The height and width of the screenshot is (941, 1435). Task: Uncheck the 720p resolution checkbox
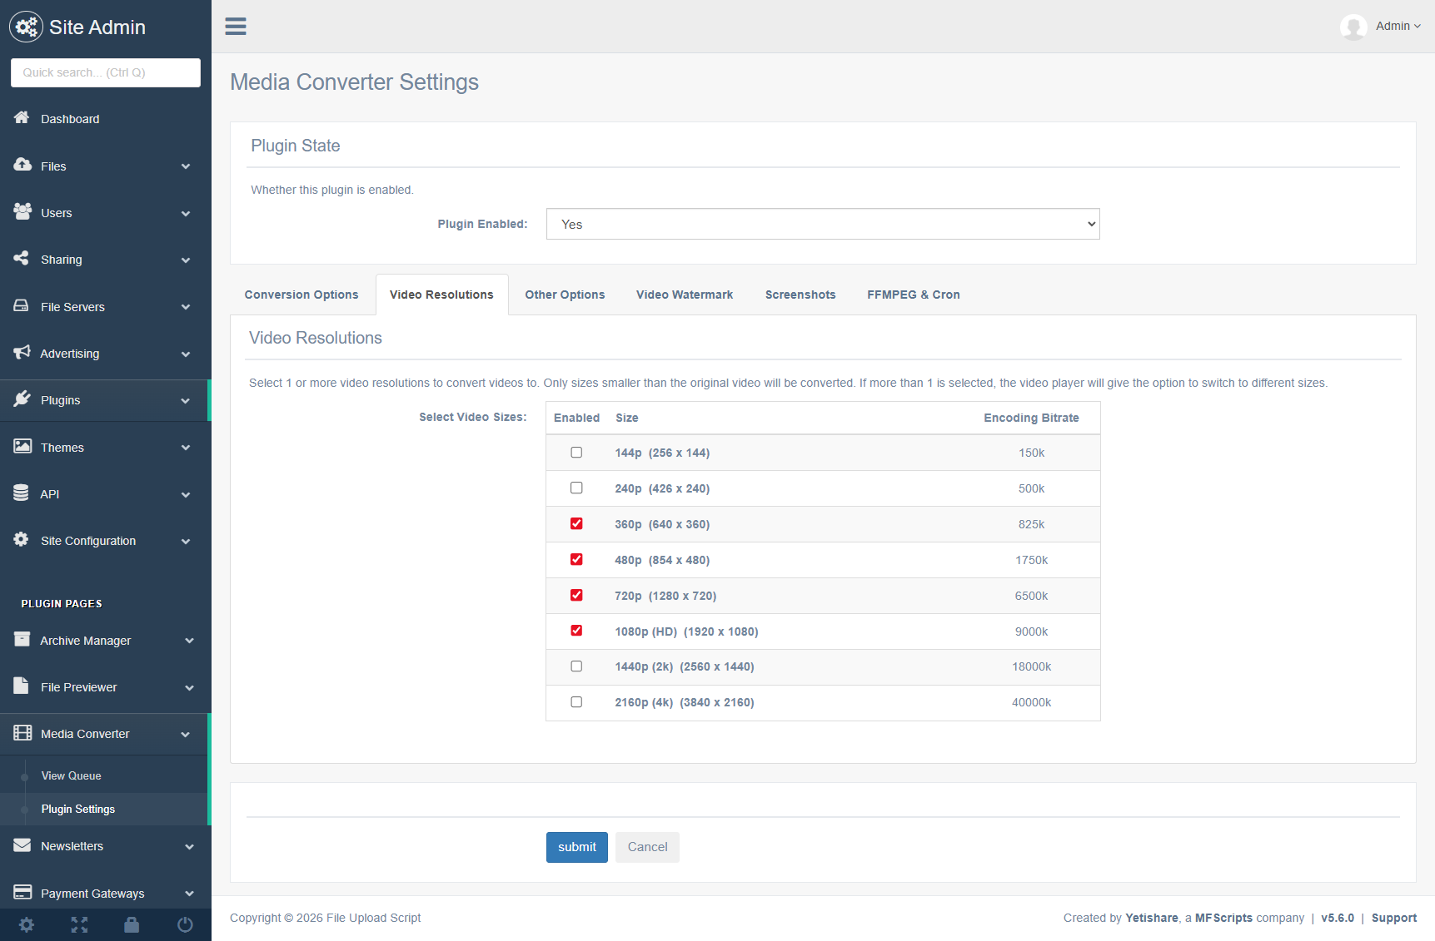[576, 596]
